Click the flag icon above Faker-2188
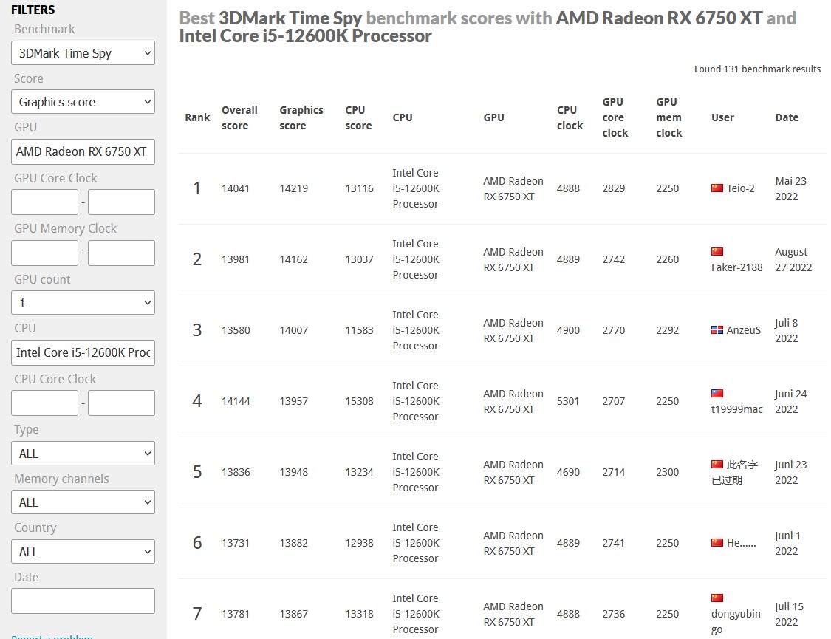831x639 pixels. (717, 252)
